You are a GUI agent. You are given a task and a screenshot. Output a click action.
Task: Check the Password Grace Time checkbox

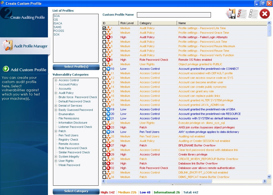(x=104, y=33)
